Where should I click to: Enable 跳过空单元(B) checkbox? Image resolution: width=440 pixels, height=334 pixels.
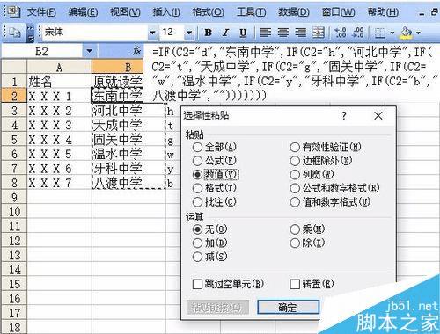click(228, 284)
